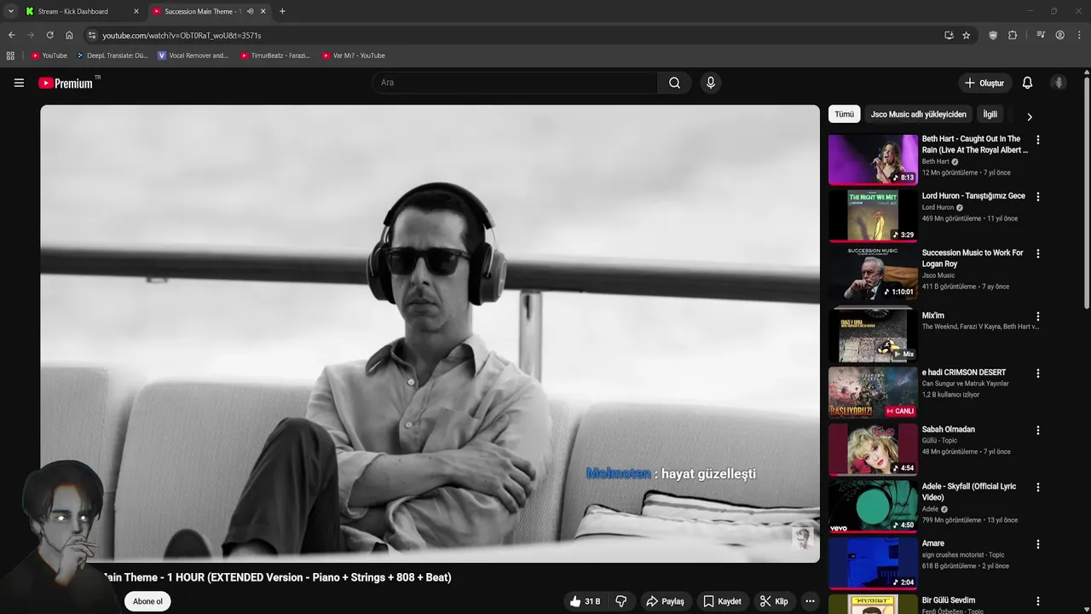
Task: Open options menu for Amare video
Action: [x=1037, y=545]
